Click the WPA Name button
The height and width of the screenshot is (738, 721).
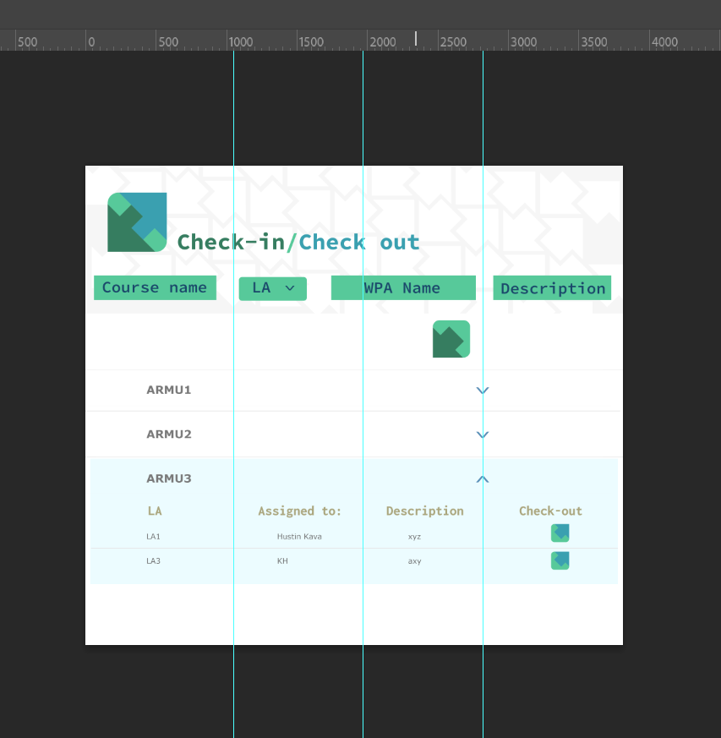click(x=403, y=287)
